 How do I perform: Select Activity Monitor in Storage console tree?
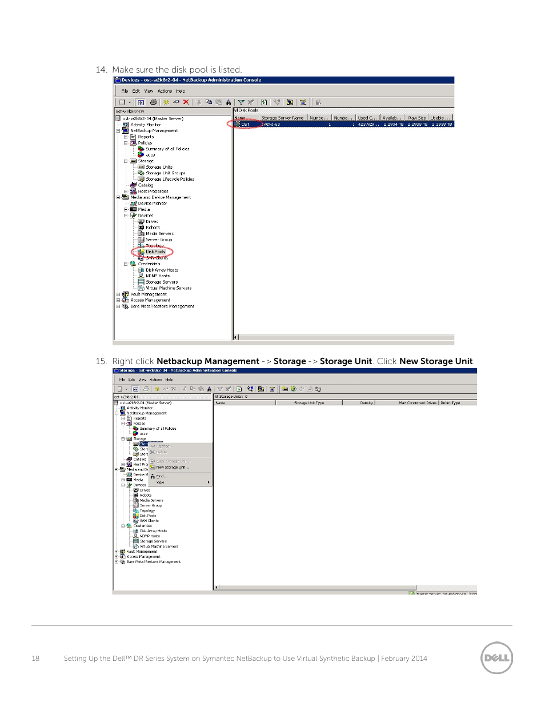tap(139, 408)
